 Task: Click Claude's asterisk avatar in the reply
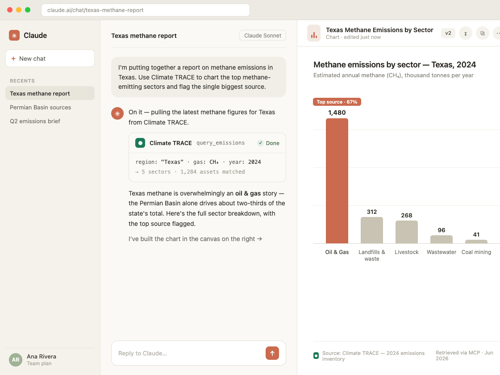pos(117,113)
